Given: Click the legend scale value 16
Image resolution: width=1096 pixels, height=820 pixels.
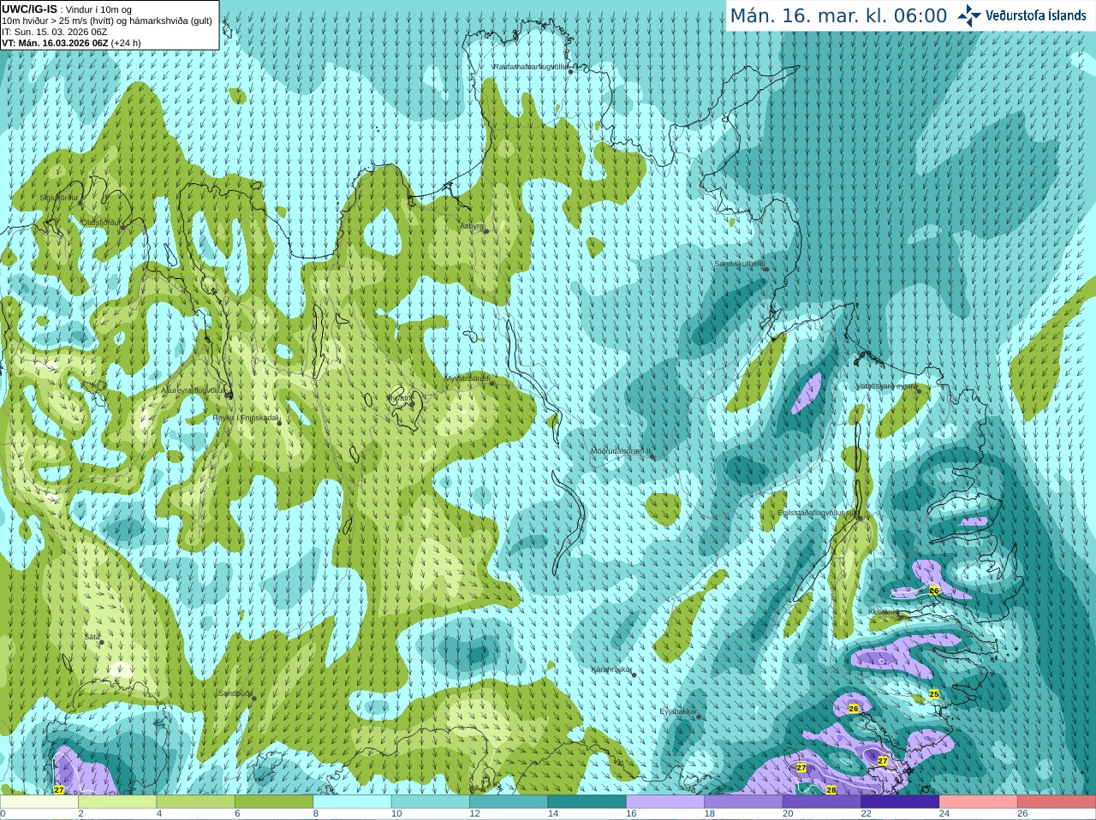Looking at the screenshot, I should coord(631,814).
